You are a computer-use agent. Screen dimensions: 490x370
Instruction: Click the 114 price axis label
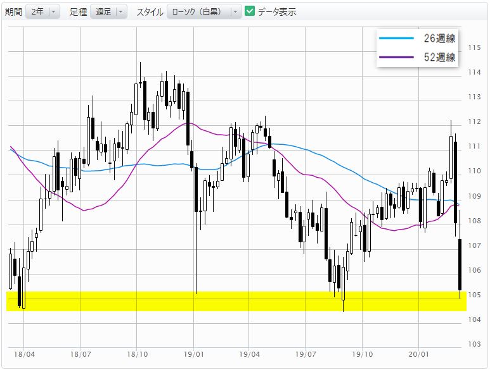(474, 72)
